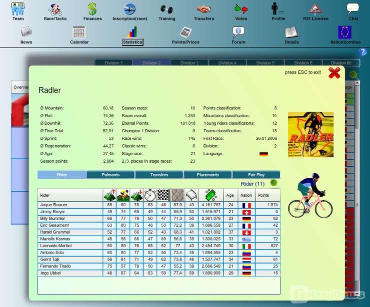Click the background list vertical scrollbar
This screenshot has height=307, width=370.
[357, 189]
